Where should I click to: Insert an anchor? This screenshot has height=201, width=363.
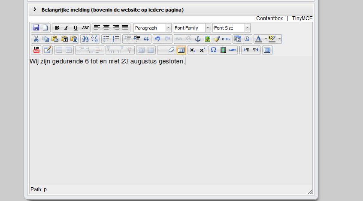(198, 39)
